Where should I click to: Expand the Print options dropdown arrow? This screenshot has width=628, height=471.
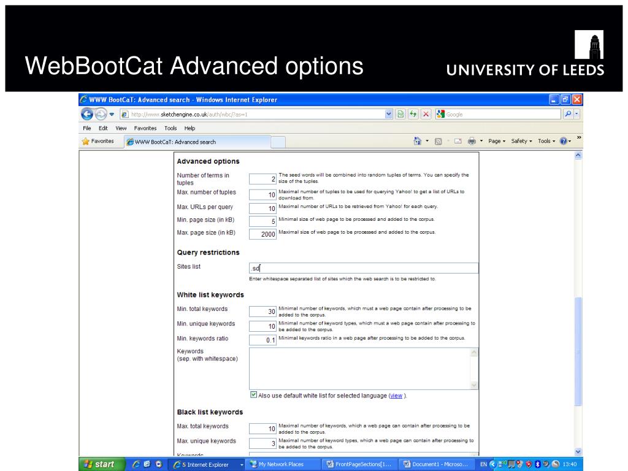481,141
